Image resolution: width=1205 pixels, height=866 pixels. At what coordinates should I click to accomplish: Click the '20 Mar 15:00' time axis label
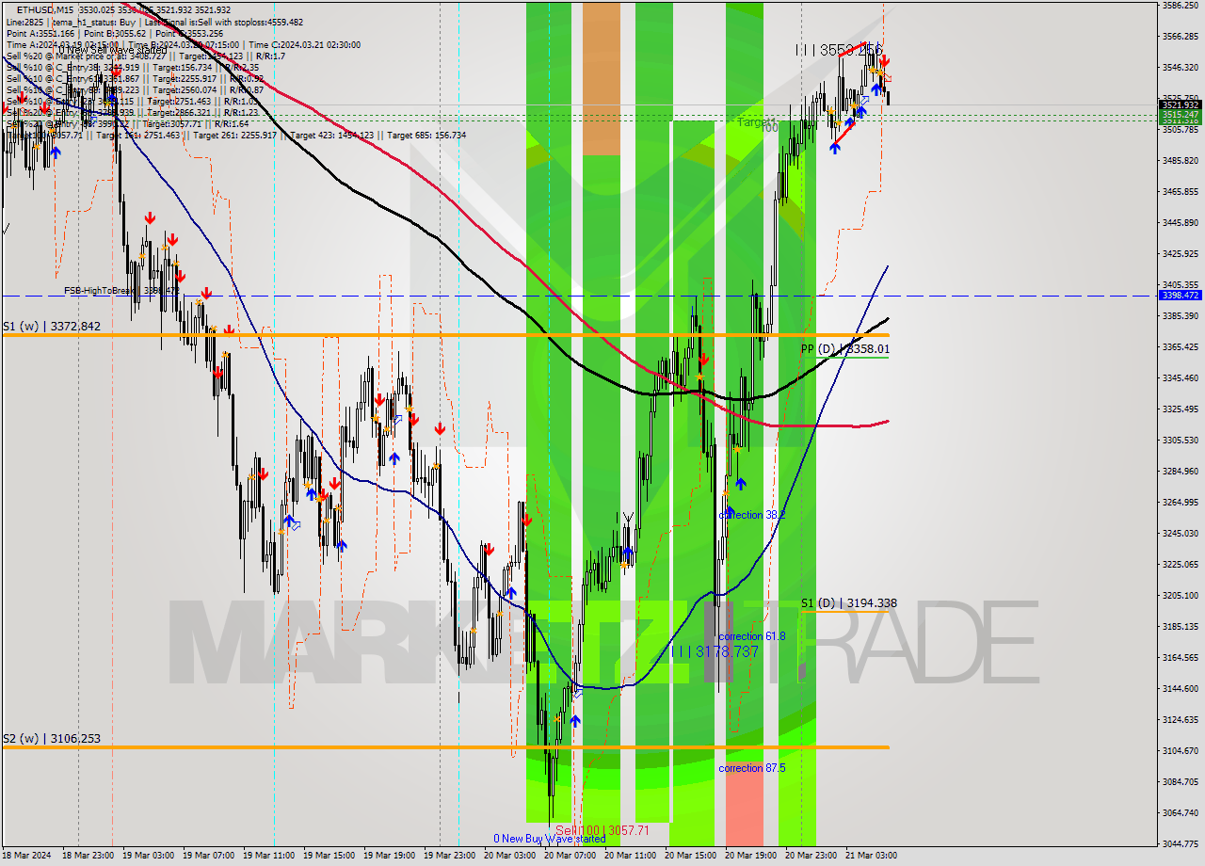692,856
